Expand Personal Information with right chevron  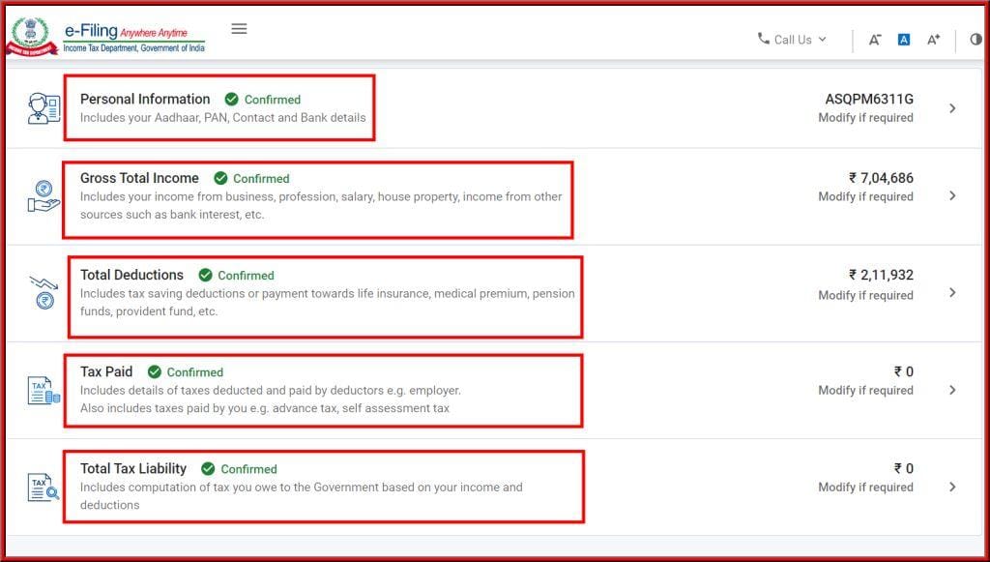coord(952,108)
